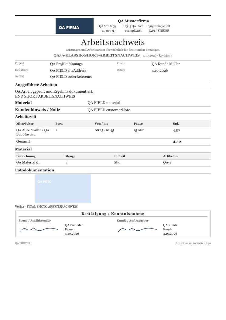Click the QA FOOTER text
Image resolution: width=226 pixels, height=320 pixels.
point(23,243)
